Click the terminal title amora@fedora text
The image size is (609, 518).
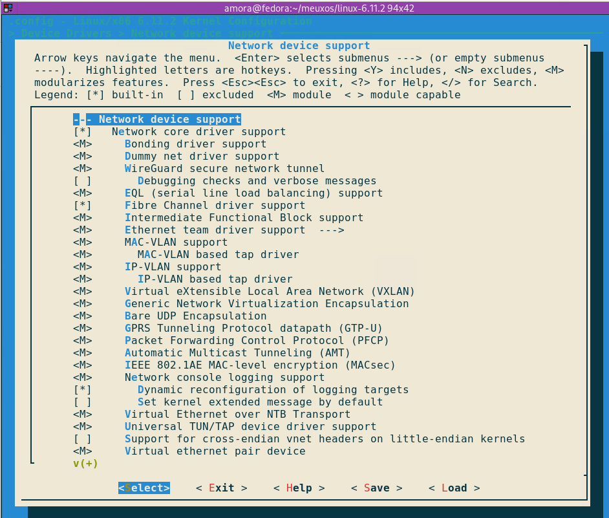point(319,8)
